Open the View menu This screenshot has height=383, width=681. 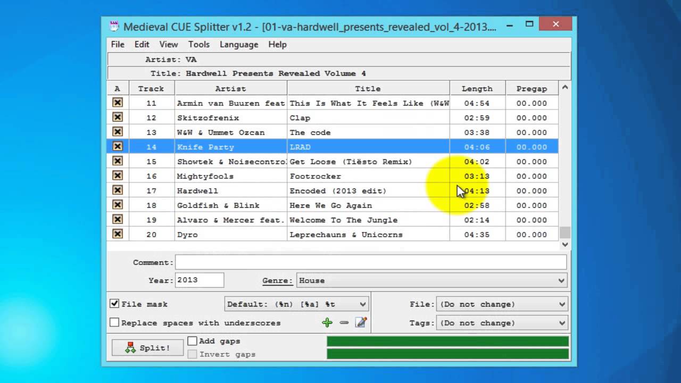[x=169, y=44]
